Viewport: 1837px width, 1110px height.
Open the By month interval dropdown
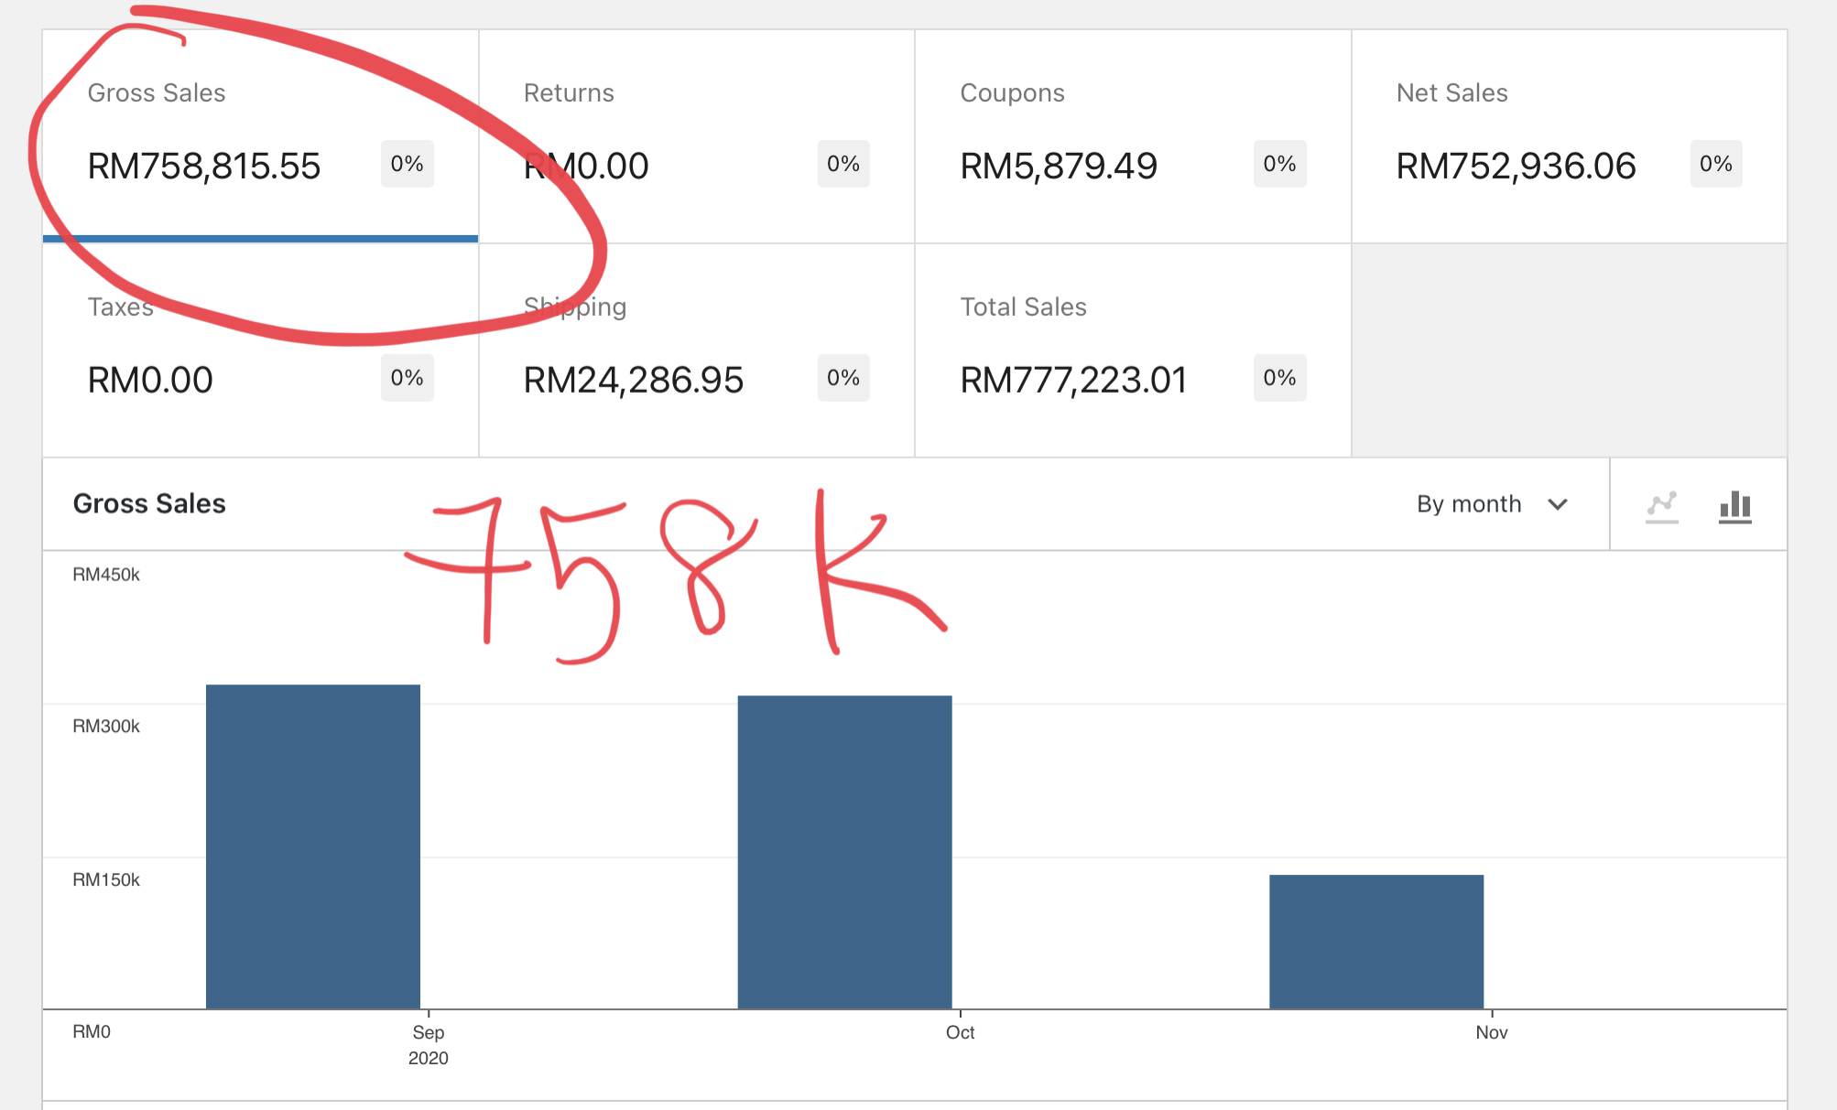coord(1493,504)
